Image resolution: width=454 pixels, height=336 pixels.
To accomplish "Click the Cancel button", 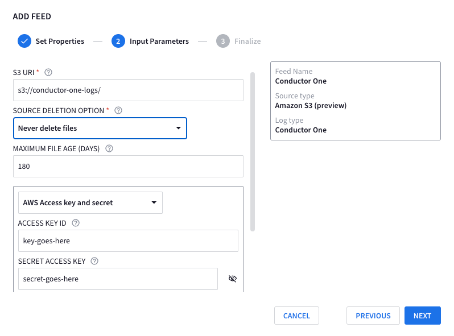I will coord(296,316).
